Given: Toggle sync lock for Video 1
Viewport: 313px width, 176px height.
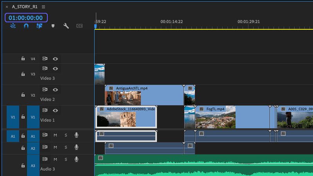Looking at the screenshot, I should pos(45,110).
